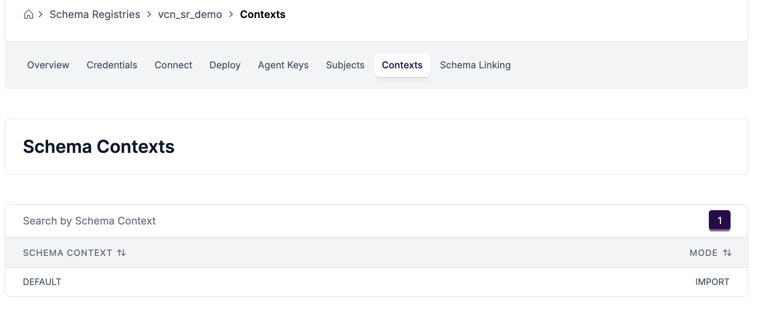Switch to the Overview tab
Image resolution: width=762 pixels, height=315 pixels.
click(x=48, y=65)
